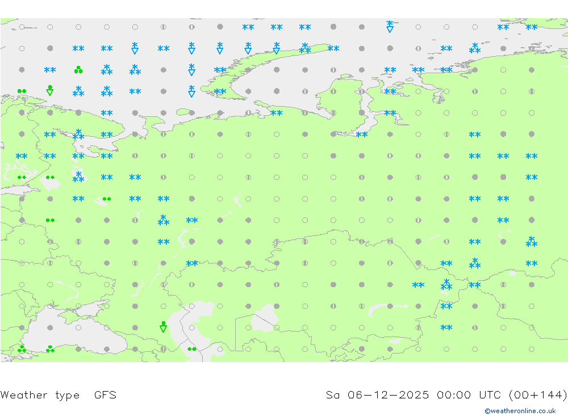
Task: Click the two green rain dots over the southern Caspian Sea
Action: (x=192, y=349)
